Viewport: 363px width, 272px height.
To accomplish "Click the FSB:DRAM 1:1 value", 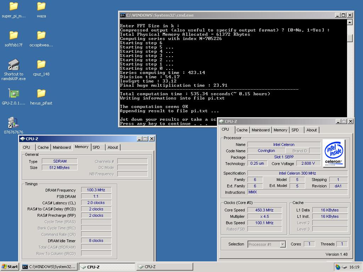I will pyautogui.click(x=96, y=196).
